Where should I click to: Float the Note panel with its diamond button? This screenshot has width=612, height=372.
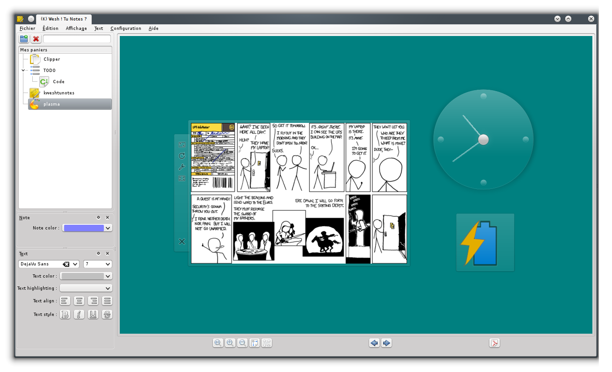click(98, 217)
